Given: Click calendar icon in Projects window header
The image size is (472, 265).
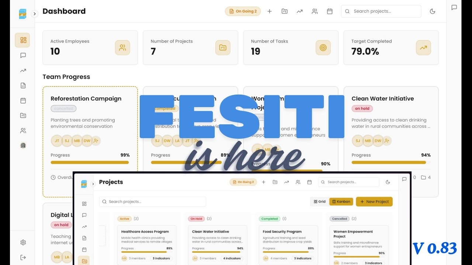Looking at the screenshot, I should (x=309, y=182).
